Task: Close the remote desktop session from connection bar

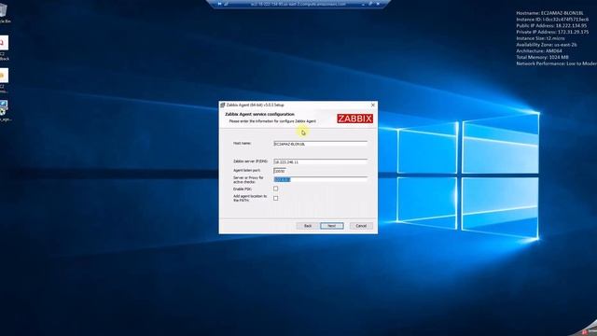Action: (378, 4)
